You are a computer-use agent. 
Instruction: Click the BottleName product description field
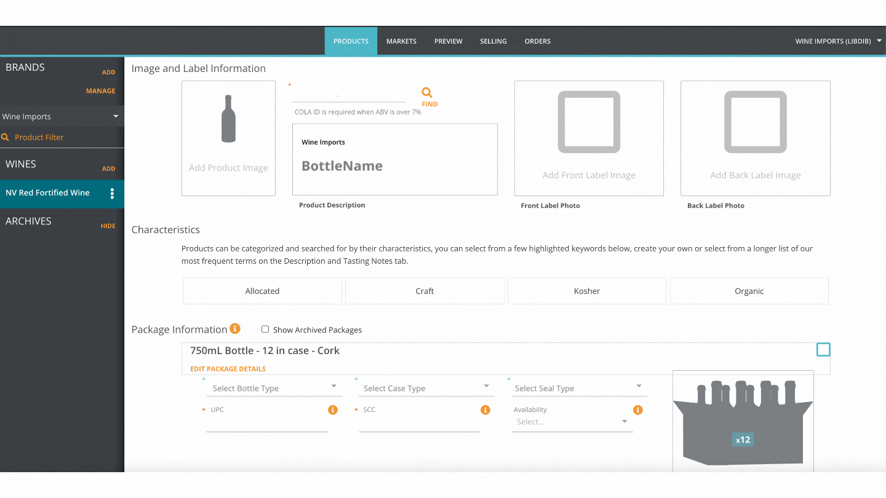[394, 166]
